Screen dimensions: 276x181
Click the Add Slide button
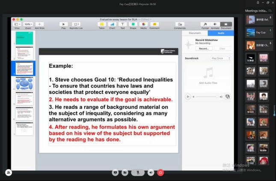tap(39, 24)
